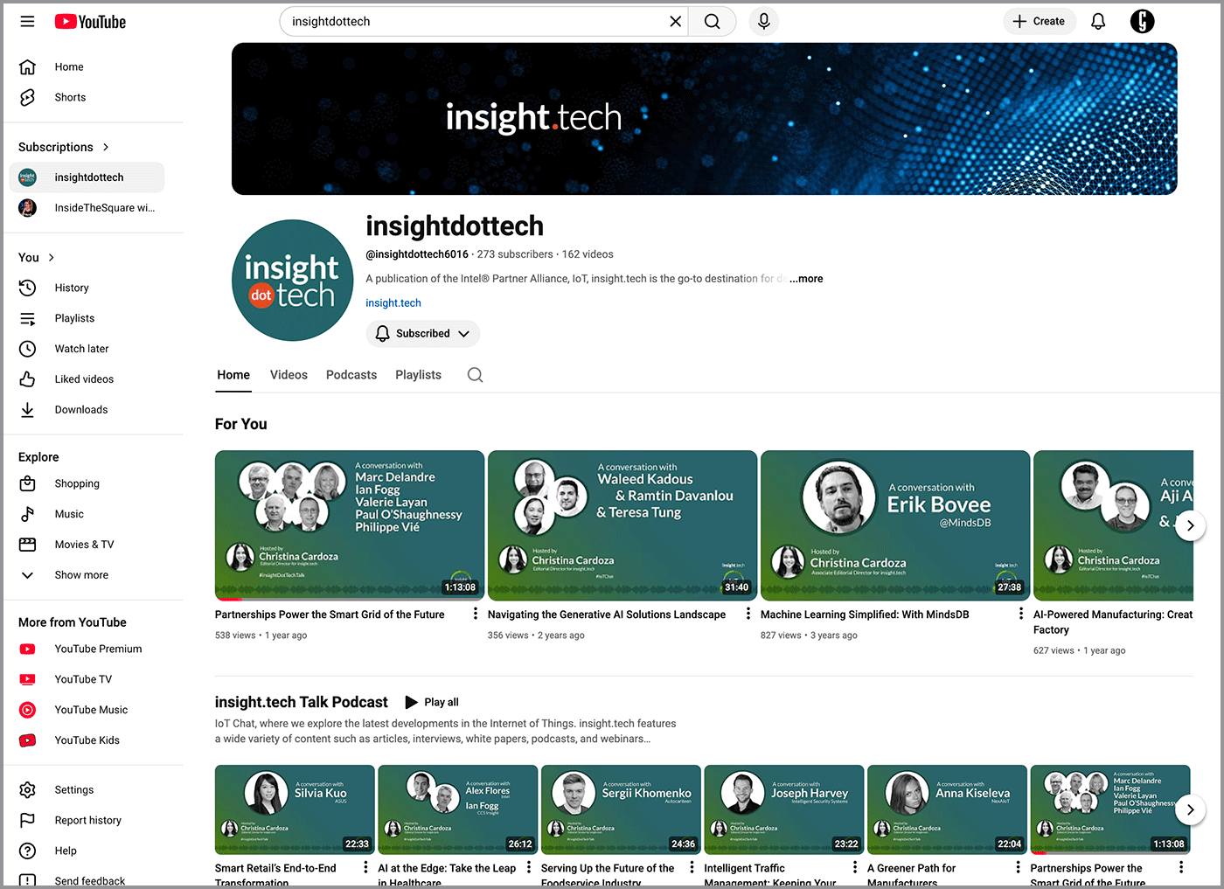Open Machine Learning Simplified: With MindsDB title
The image size is (1224, 889).
[865, 615]
